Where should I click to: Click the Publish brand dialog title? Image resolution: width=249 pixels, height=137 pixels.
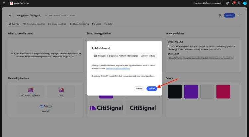click(x=101, y=48)
